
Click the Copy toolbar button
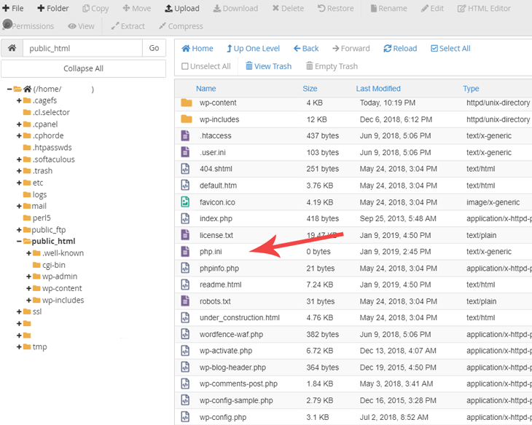pos(95,9)
